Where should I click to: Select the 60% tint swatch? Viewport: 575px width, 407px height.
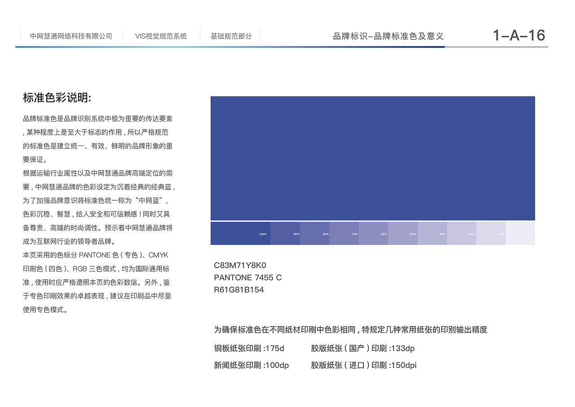point(373,233)
